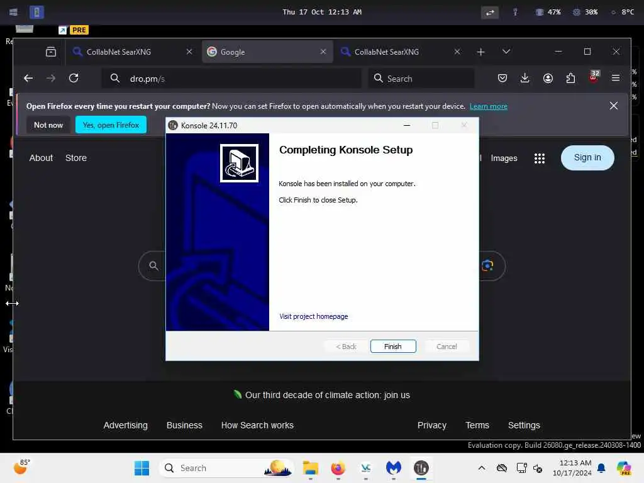Focus the Firefox Search box
This screenshot has width=644, height=483.
tap(421, 79)
